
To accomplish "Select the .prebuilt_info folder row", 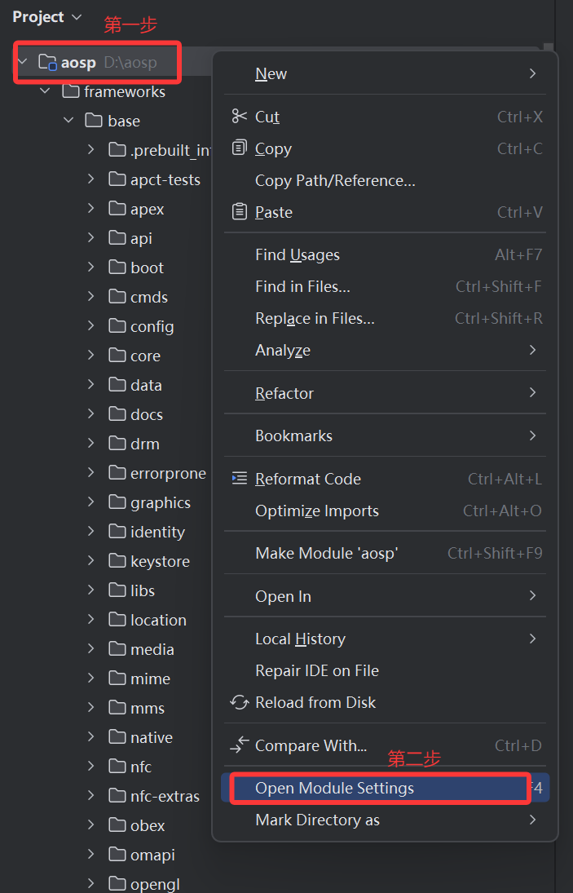I will coord(106,150).
